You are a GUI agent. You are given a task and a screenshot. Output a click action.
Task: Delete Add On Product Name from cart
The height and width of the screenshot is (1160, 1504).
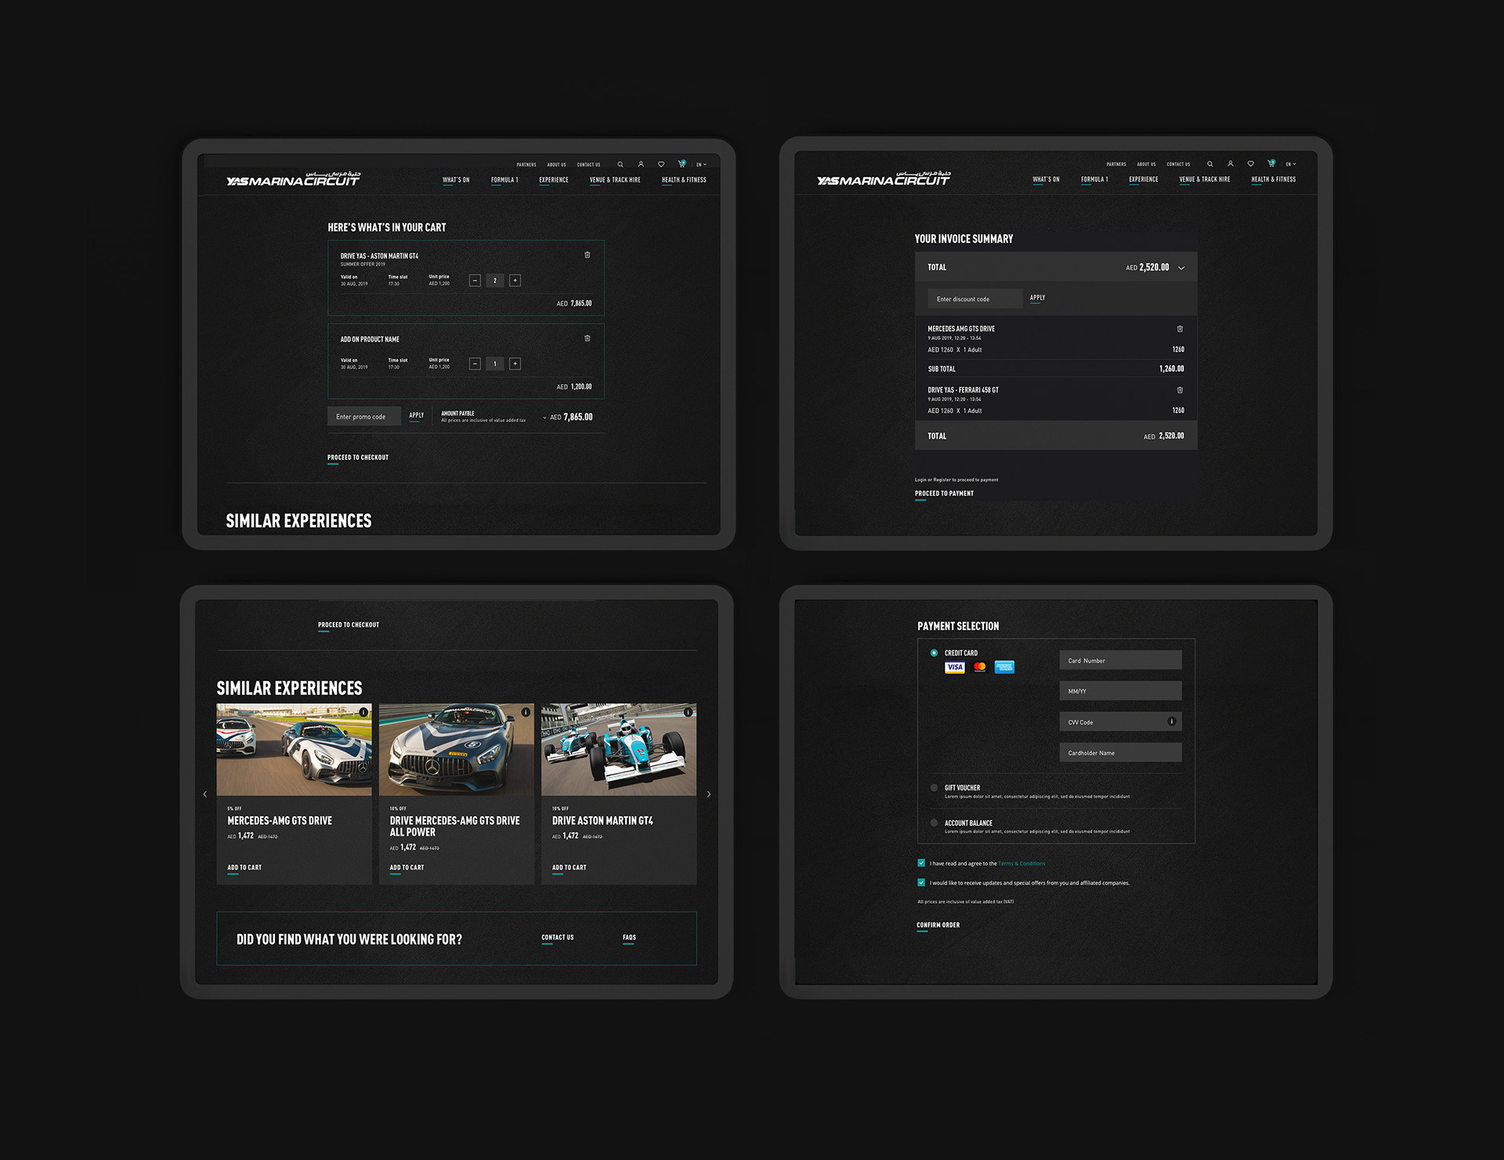[x=587, y=338]
